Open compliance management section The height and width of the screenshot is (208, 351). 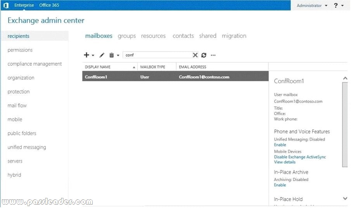pos(35,64)
